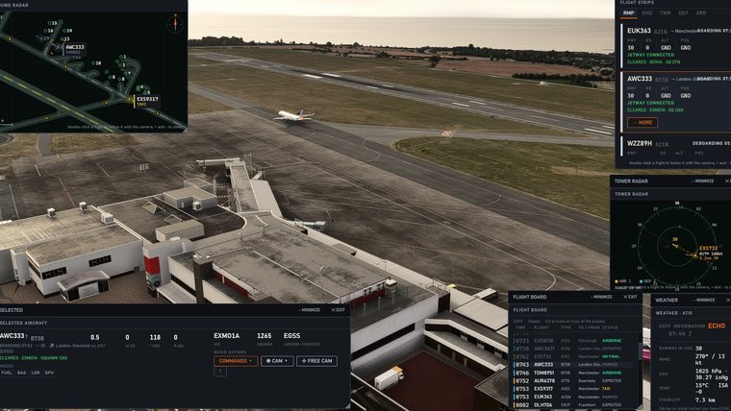This screenshot has width=731, height=411.
Task: Click the taxiing aircraft on the apron
Action: (294, 115)
